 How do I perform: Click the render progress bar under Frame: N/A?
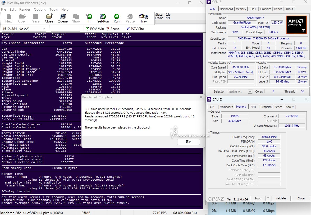pos(180,22)
